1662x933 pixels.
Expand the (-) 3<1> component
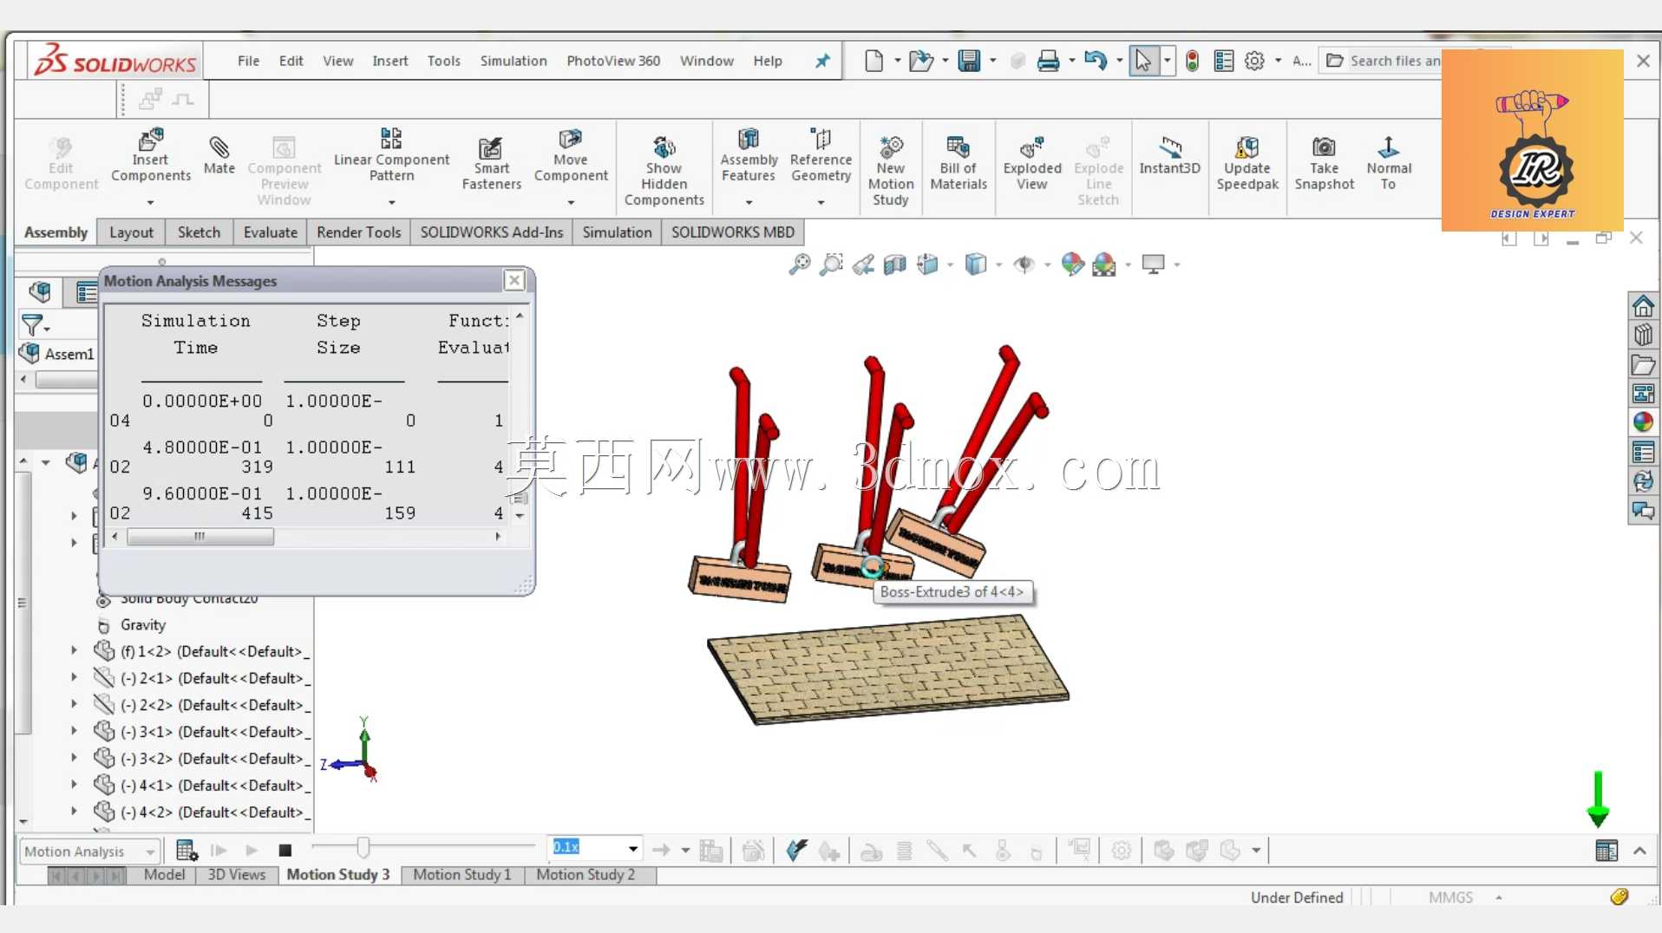pos(74,731)
